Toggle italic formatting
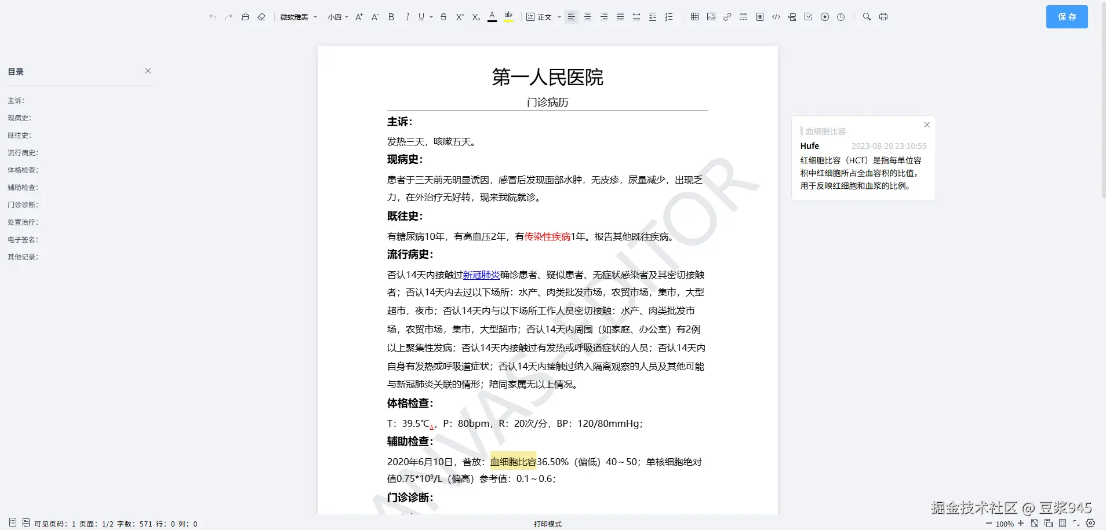This screenshot has width=1106, height=530. tap(408, 17)
